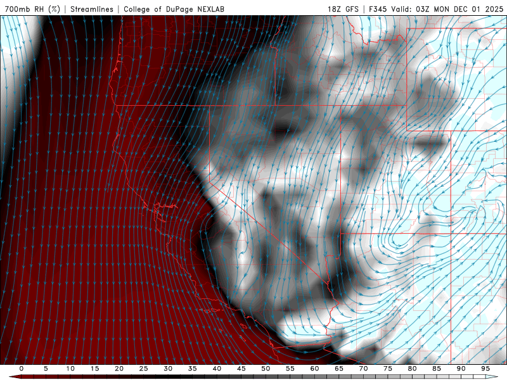Click the 35 label on the color scale
The height and width of the screenshot is (380, 507).
pyautogui.click(x=192, y=369)
